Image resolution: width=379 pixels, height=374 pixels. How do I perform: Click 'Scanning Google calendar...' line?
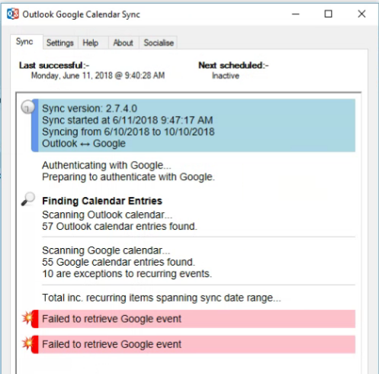106,250
